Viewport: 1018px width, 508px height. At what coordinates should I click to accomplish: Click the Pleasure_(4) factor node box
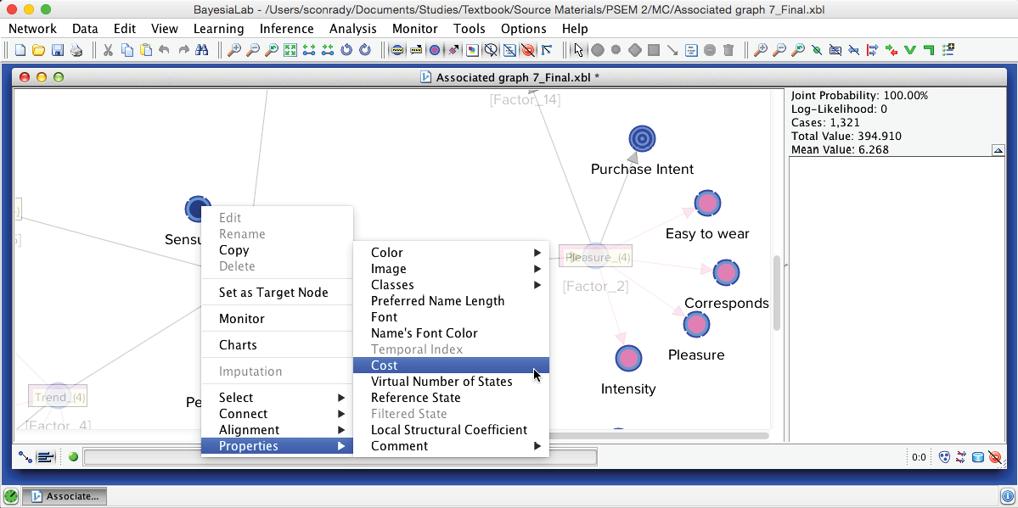click(595, 256)
